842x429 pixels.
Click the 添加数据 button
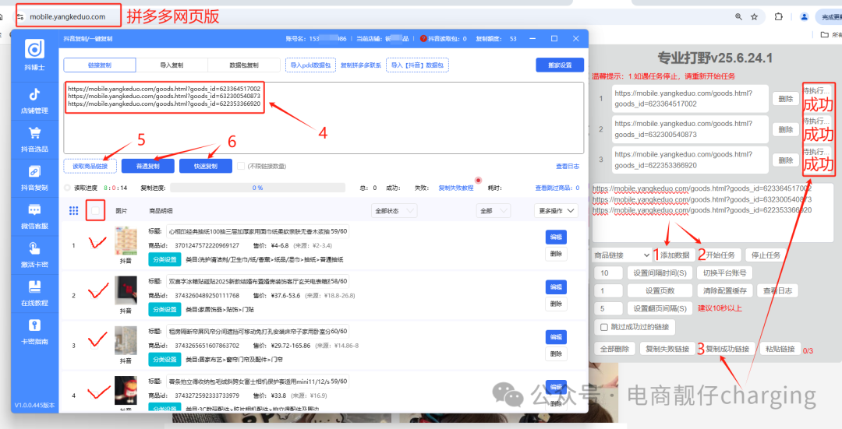(x=675, y=255)
